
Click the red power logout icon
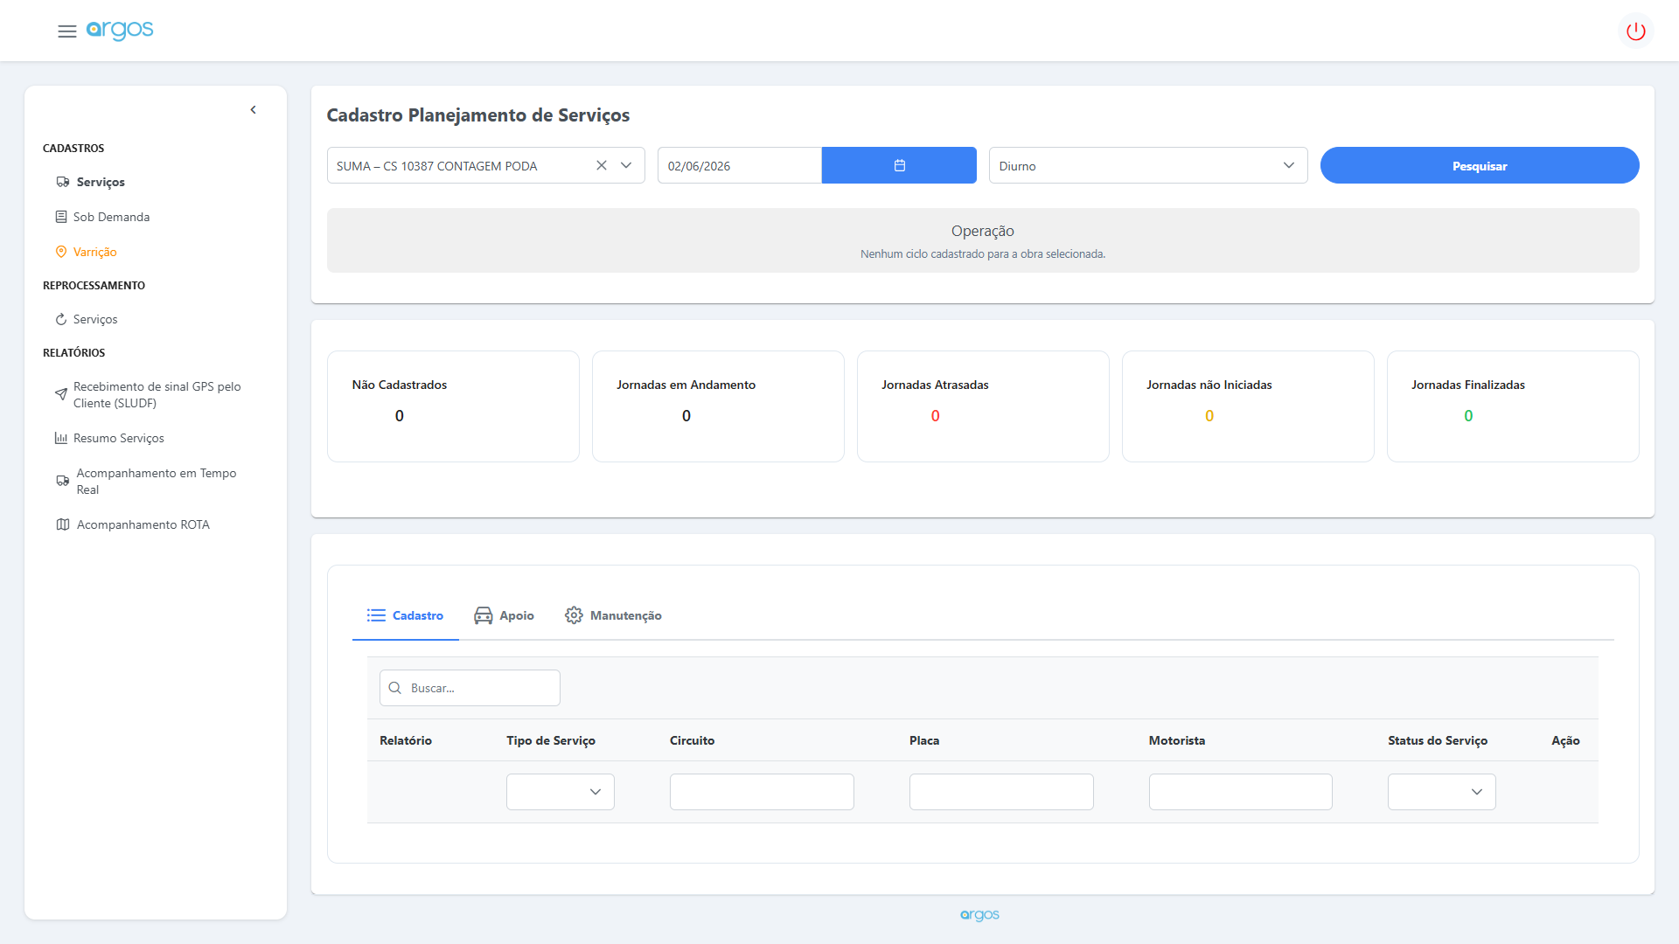pos(1635,31)
